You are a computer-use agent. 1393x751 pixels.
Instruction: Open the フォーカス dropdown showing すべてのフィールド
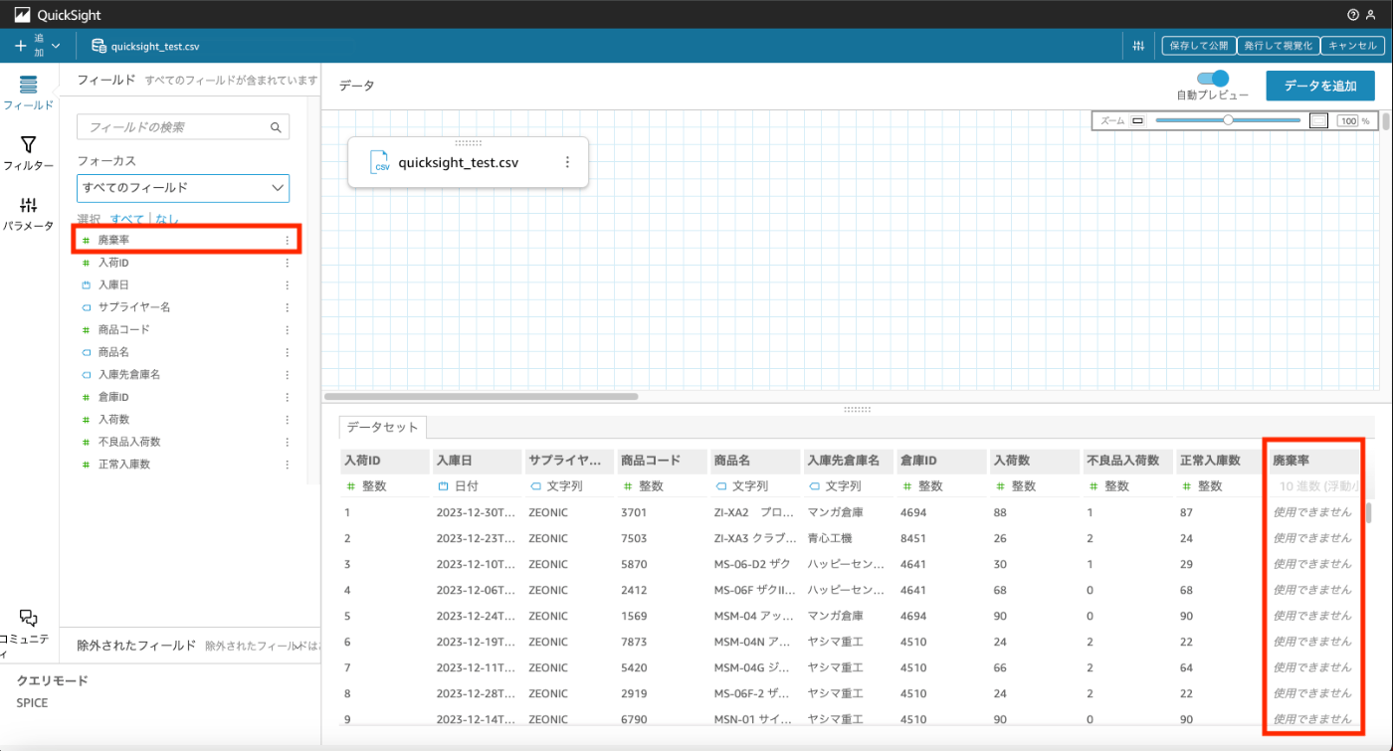(x=183, y=188)
